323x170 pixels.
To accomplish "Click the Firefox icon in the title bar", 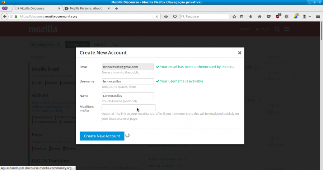I will coord(3,2).
